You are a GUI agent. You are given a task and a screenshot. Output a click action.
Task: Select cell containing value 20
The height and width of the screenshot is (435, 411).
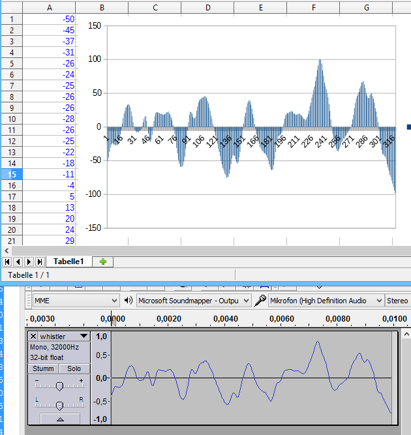click(x=49, y=219)
